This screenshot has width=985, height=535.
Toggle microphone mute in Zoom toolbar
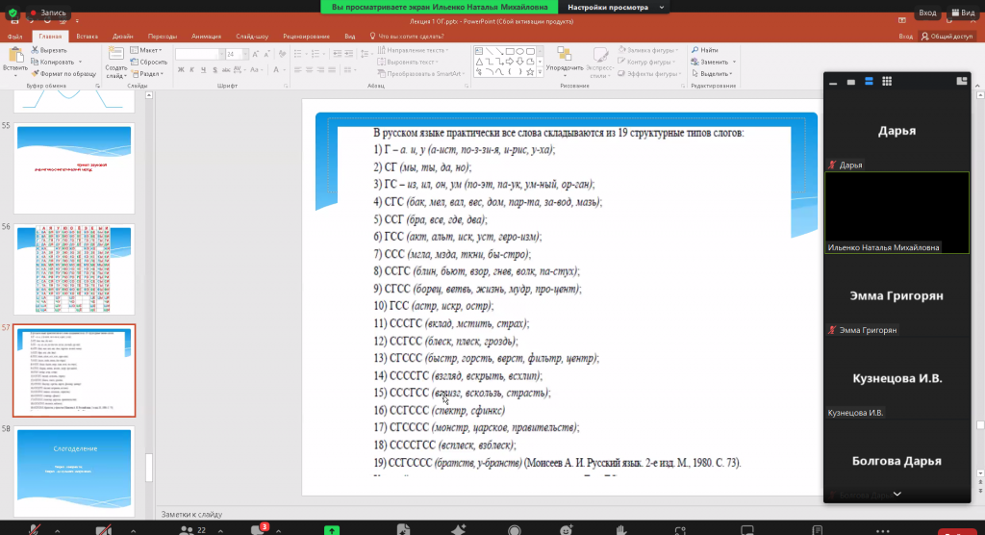[34, 530]
